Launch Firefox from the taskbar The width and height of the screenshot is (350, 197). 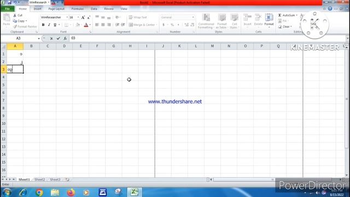click(71, 192)
